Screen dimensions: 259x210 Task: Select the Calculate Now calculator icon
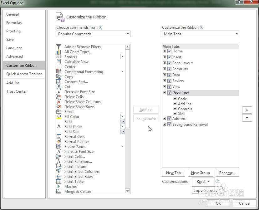point(58,62)
